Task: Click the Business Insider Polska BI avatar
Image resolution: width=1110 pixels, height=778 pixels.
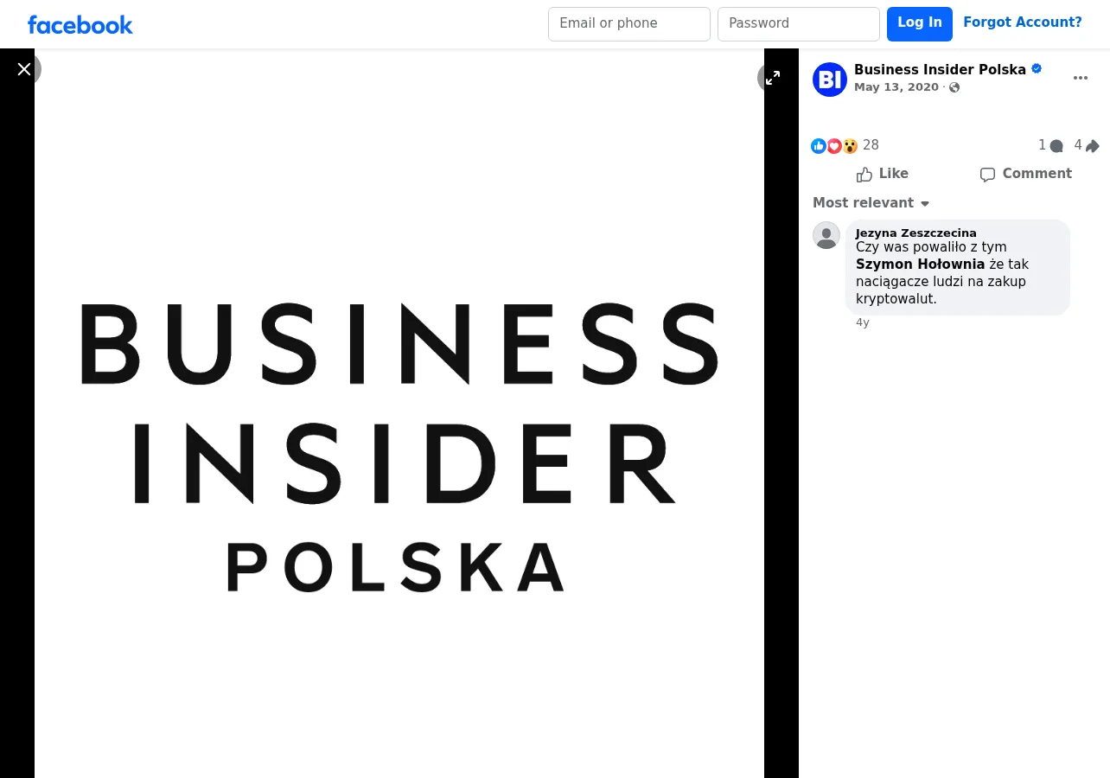Action: [830, 80]
